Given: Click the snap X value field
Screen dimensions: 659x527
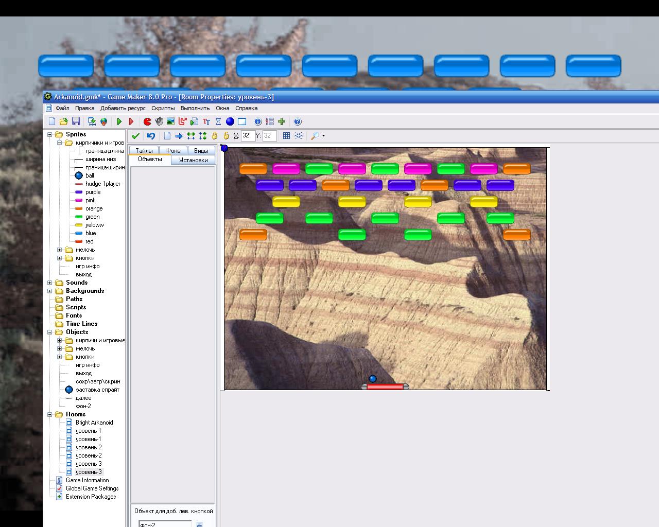Looking at the screenshot, I should coord(248,136).
